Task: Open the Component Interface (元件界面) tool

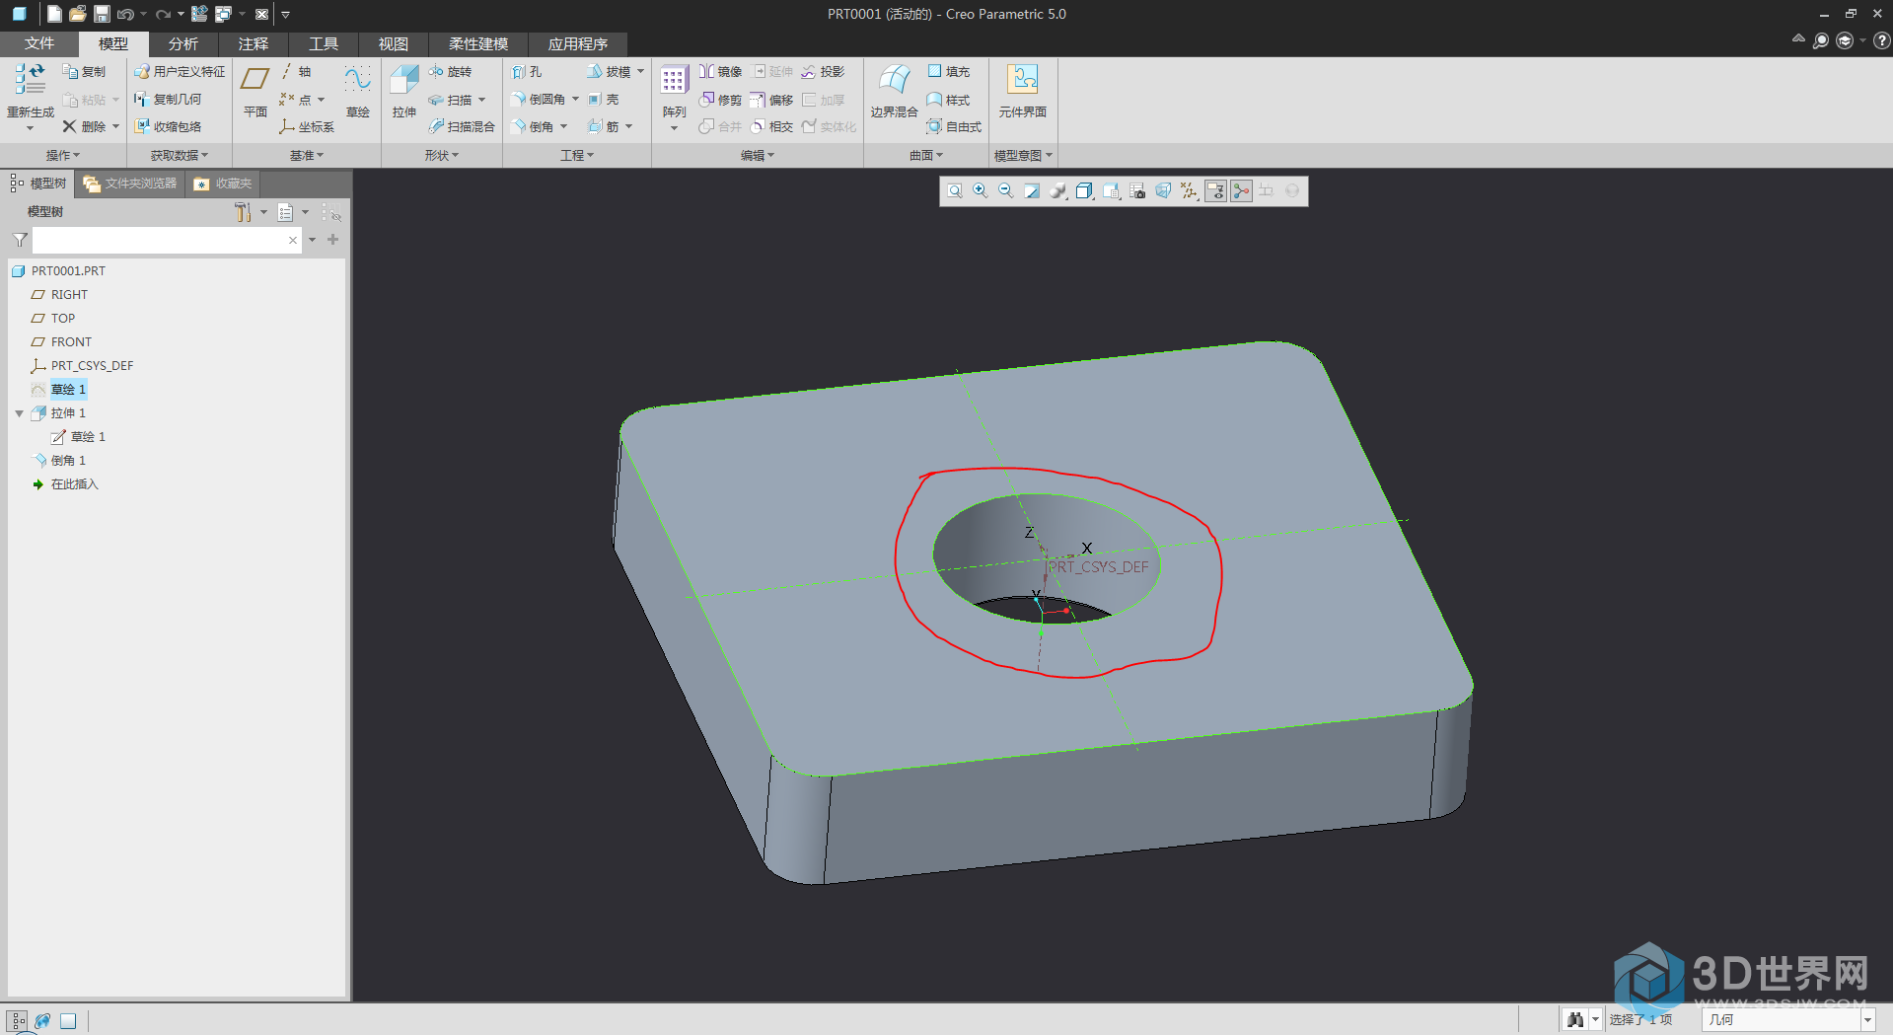Action: [x=1022, y=91]
